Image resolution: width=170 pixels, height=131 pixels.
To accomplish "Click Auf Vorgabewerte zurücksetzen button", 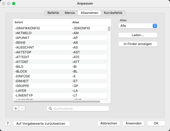I will 41,123.
